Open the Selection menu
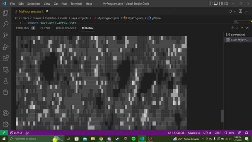 [33, 4]
